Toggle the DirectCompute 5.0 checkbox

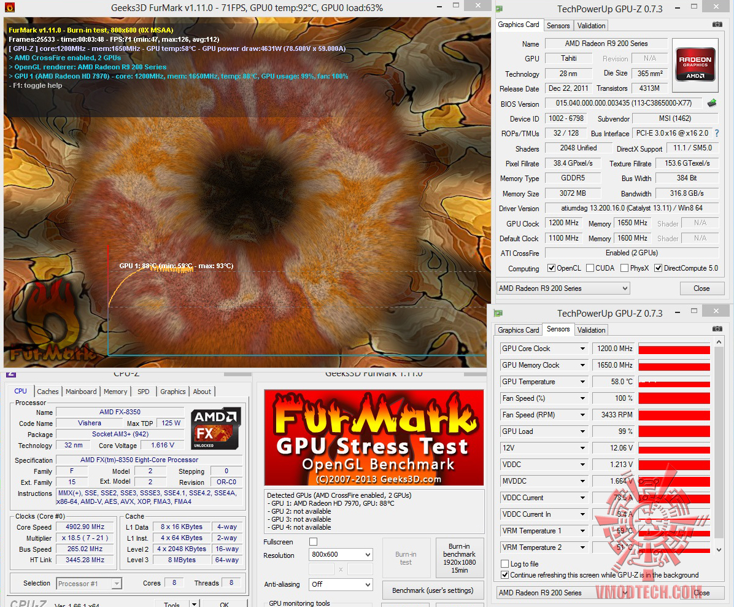pyautogui.click(x=658, y=268)
